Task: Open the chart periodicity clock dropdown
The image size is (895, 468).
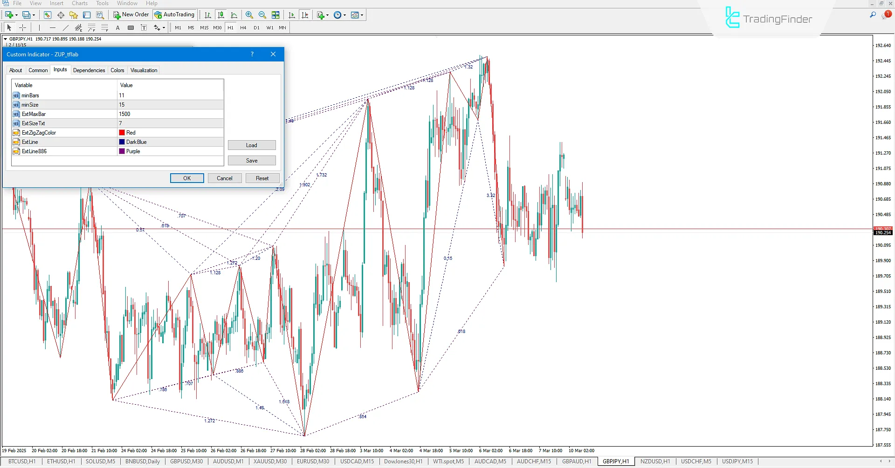Action: tap(344, 15)
